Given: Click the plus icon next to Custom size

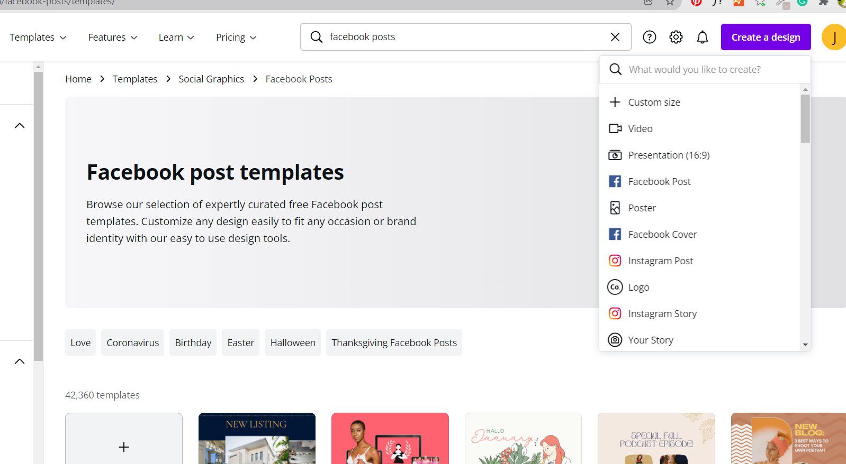Looking at the screenshot, I should (615, 102).
